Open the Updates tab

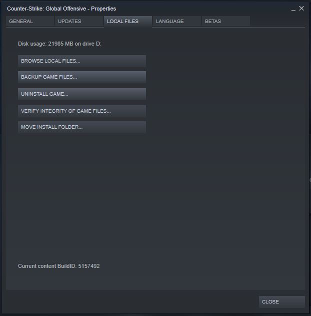[x=79, y=22]
